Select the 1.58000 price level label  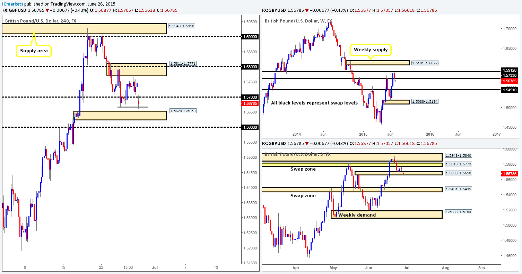[250, 66]
